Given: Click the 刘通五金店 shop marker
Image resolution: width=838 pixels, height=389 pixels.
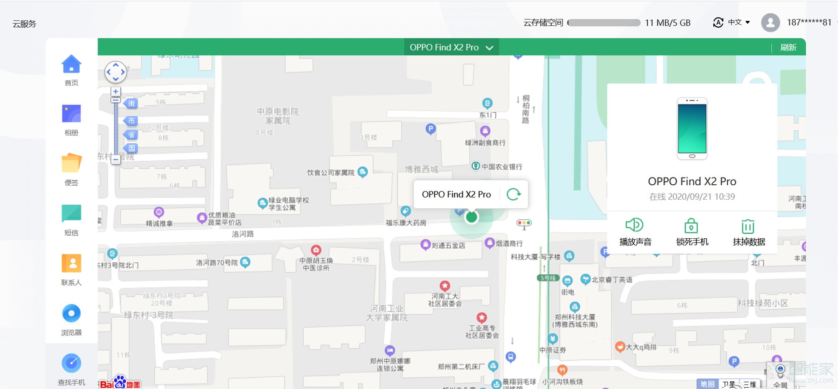Looking at the screenshot, I should (x=425, y=245).
